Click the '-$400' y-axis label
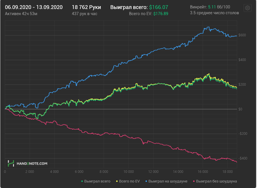The image size is (257, 188). click(x=243, y=158)
